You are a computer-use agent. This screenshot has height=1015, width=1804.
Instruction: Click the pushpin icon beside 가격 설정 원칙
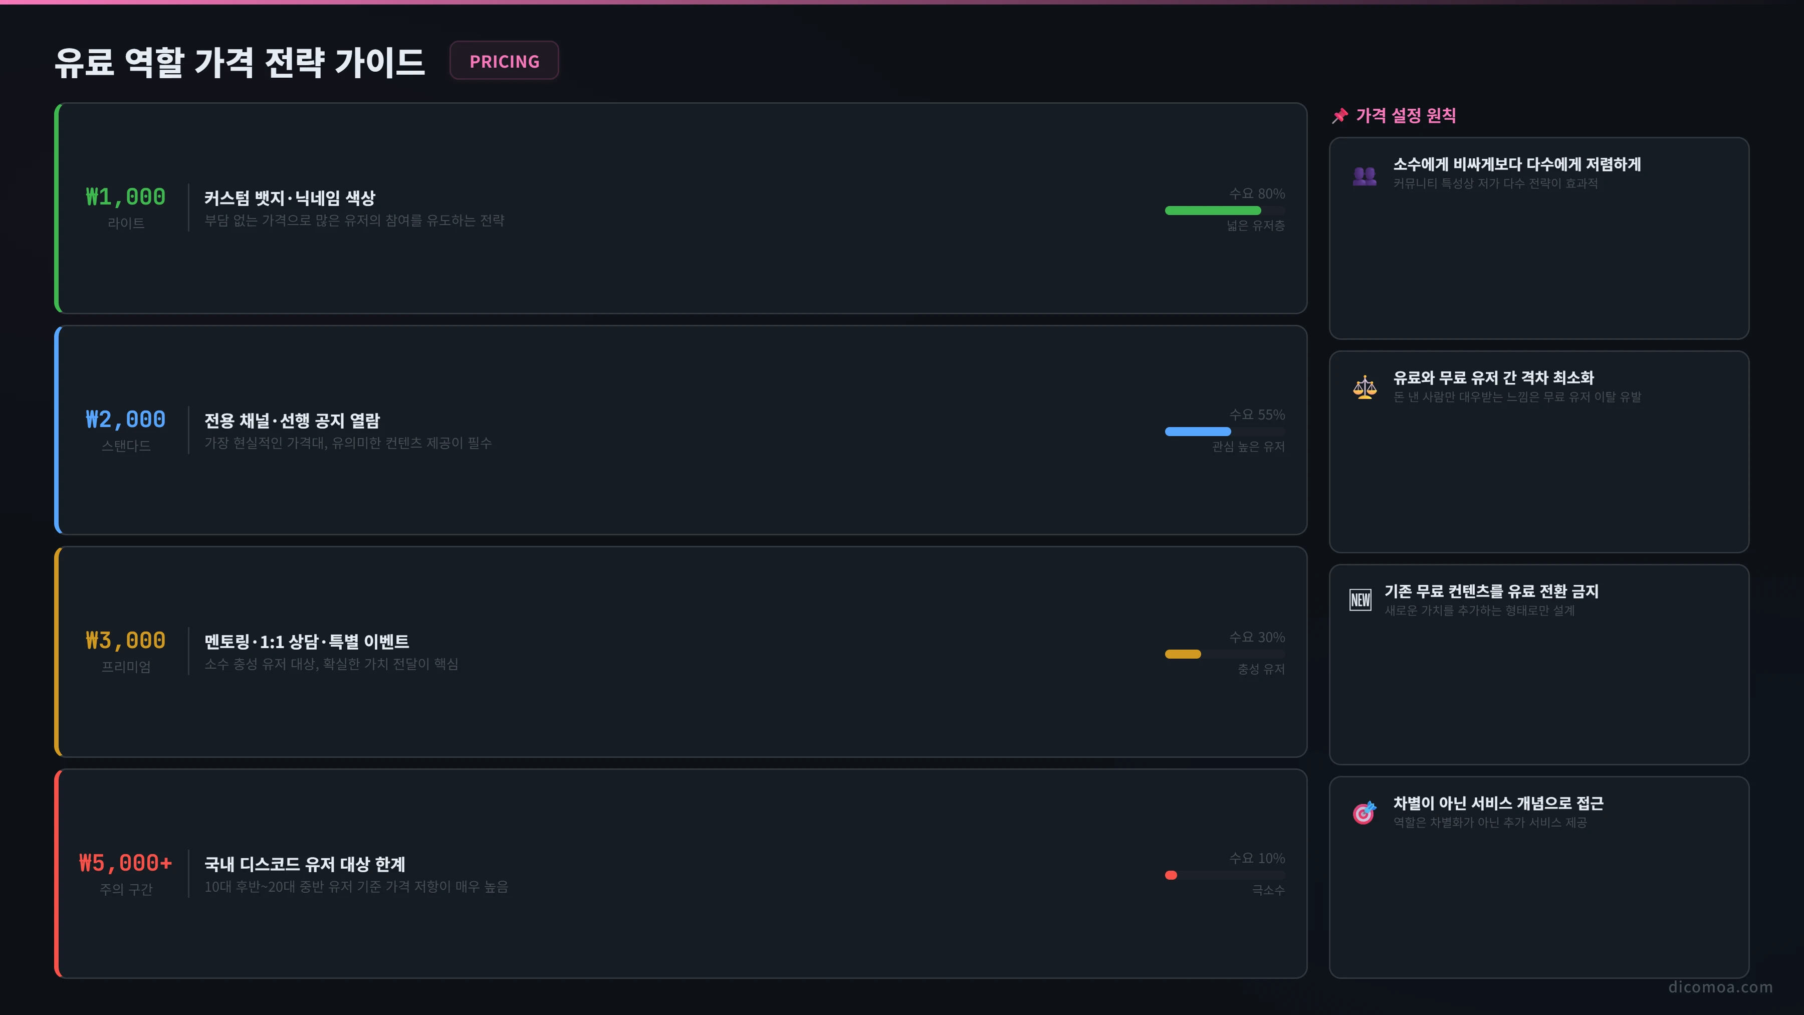[x=1339, y=116]
